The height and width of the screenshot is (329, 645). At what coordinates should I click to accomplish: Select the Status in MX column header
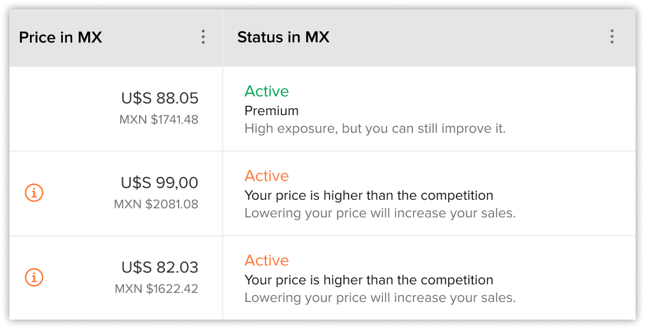tap(283, 38)
